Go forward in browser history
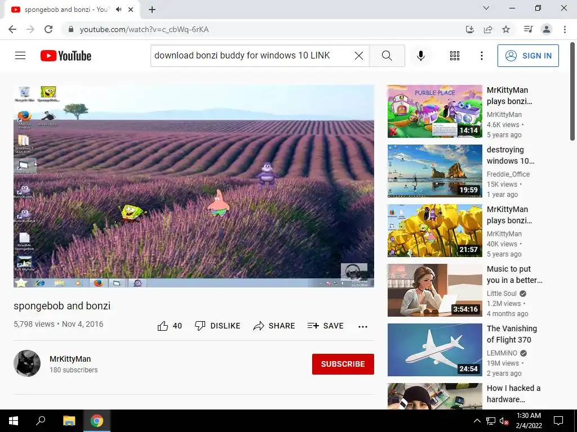The width and height of the screenshot is (577, 432). 30,29
